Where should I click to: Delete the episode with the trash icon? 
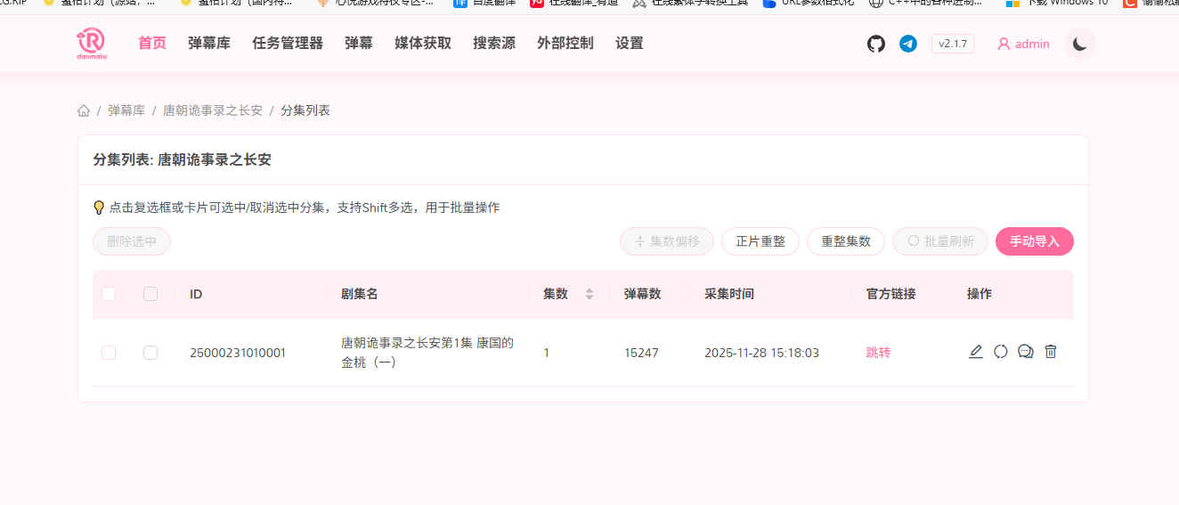click(1051, 352)
